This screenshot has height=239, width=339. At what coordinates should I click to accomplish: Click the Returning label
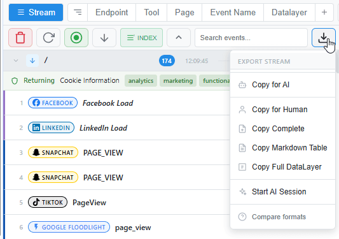pyautogui.click(x=39, y=80)
